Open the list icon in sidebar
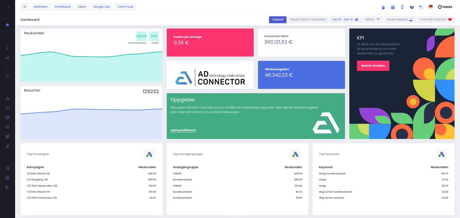 point(7,168)
